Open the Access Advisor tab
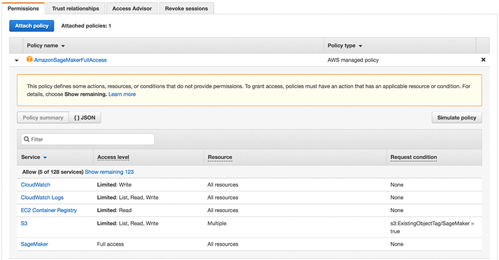499x260 pixels. 132,9
